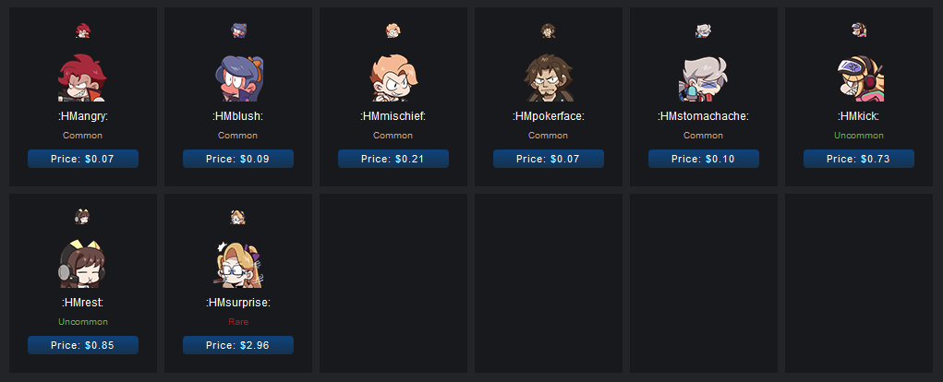Click the :HMpokerface: name label
943x382 pixels.
click(x=549, y=116)
